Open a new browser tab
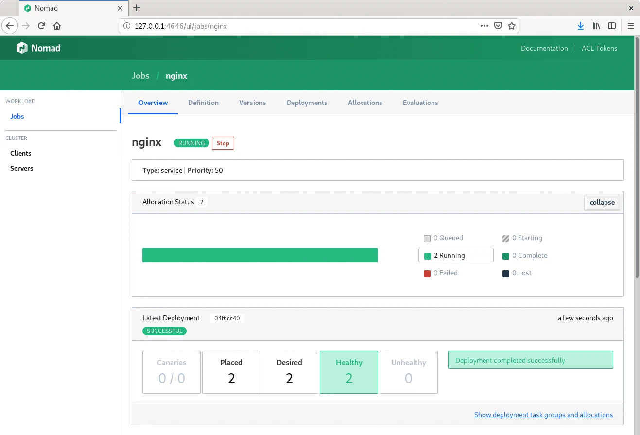640x435 pixels. coord(137,8)
